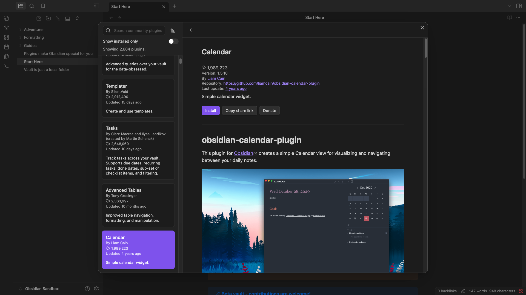Toggle Show installed only switch
526x295 pixels.
pyautogui.click(x=173, y=41)
